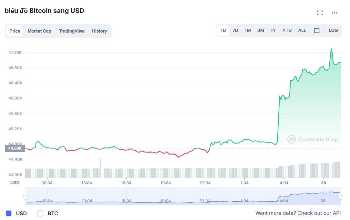Screen dimensions: 350x220
Task: Select the 7D time range
Action: pyautogui.click(x=235, y=30)
